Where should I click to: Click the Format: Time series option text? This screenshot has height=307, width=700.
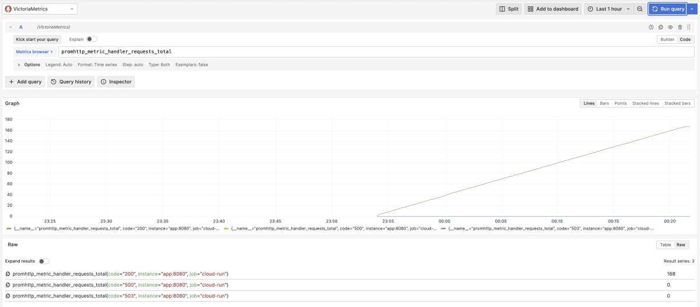click(97, 65)
